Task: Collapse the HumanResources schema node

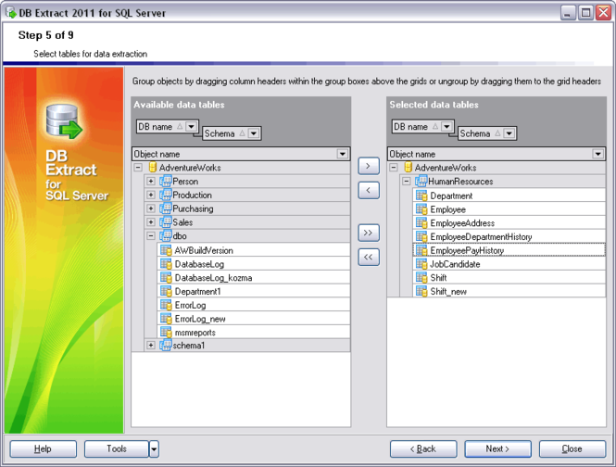Action: pos(407,182)
